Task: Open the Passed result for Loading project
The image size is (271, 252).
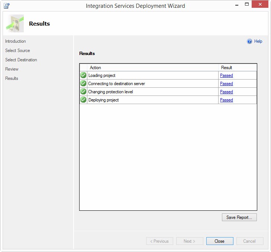Action: click(x=226, y=75)
